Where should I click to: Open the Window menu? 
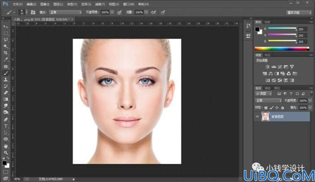[x=129, y=4]
